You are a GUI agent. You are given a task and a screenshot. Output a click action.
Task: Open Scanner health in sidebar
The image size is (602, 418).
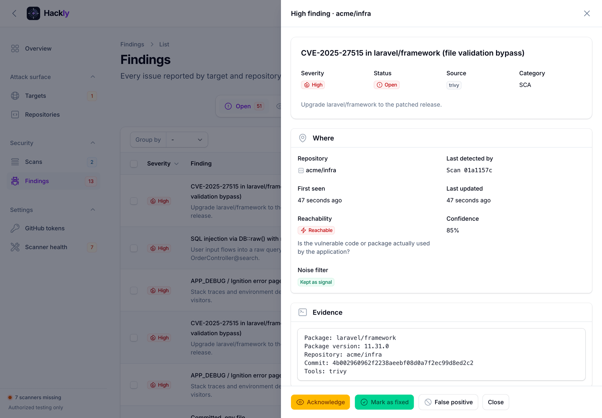[x=54, y=247]
